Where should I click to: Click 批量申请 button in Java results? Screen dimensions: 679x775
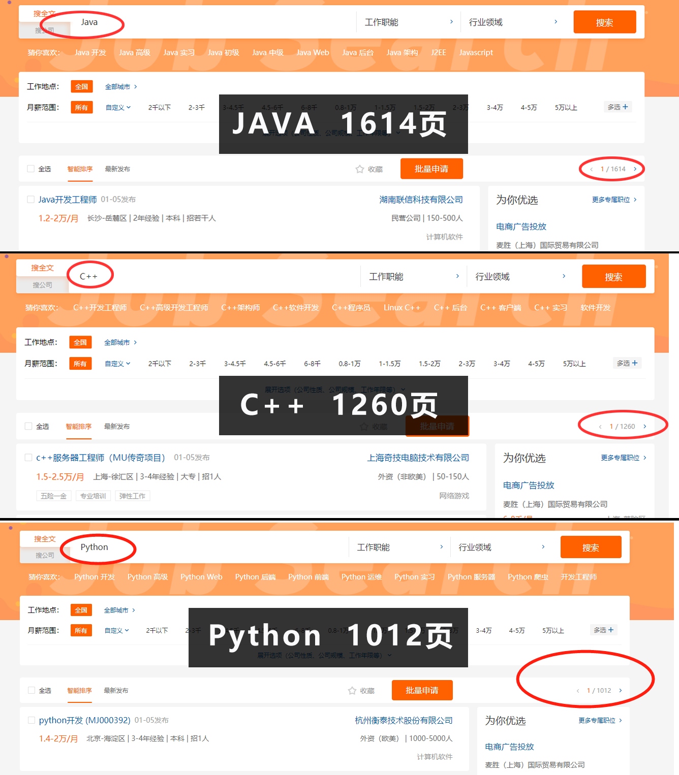(x=431, y=169)
